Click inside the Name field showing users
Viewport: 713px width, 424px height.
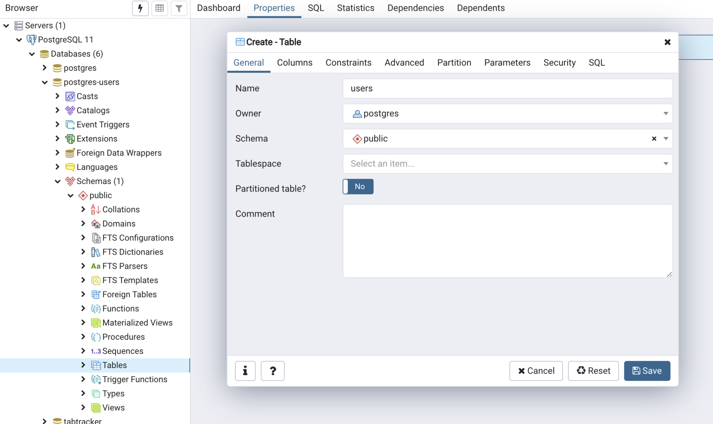click(x=508, y=88)
